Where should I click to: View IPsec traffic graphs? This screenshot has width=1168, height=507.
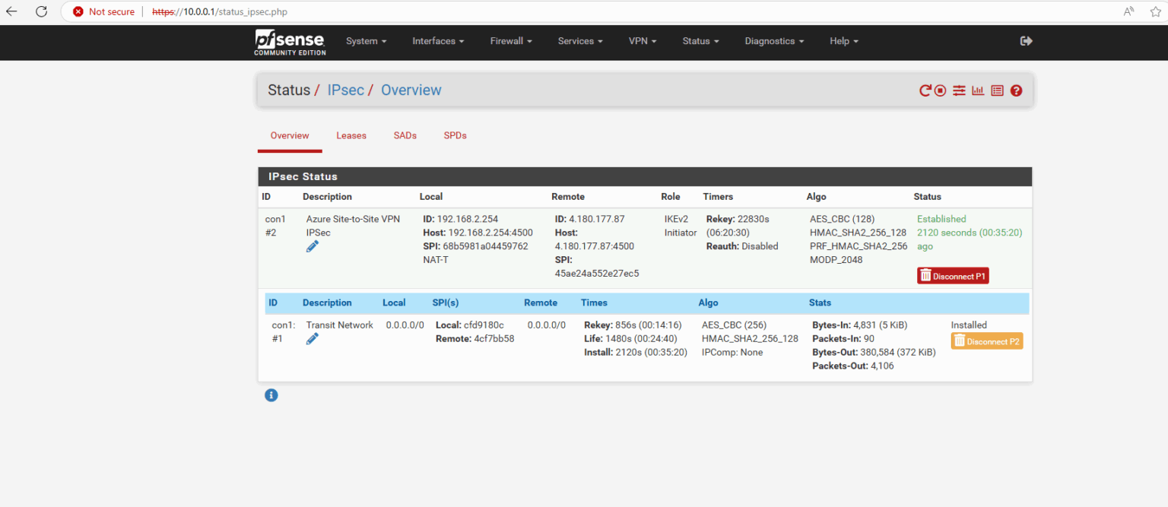[978, 90]
